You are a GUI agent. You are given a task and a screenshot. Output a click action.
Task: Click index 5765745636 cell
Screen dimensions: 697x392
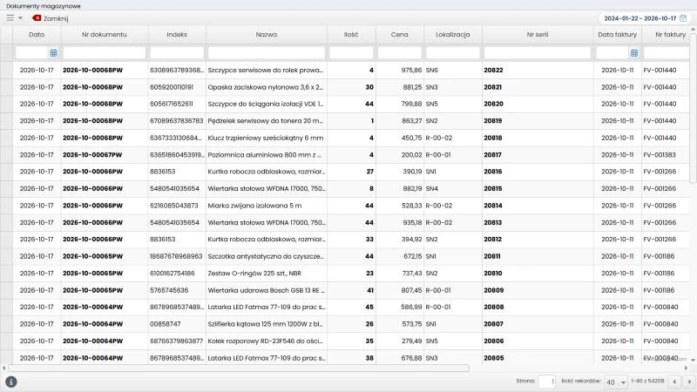[177, 290]
